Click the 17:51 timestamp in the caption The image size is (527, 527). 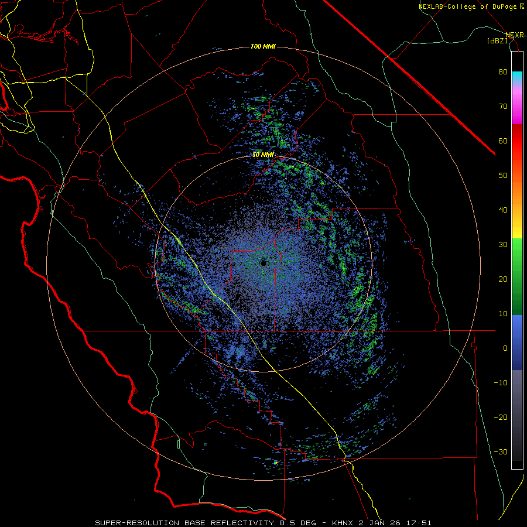point(420,523)
